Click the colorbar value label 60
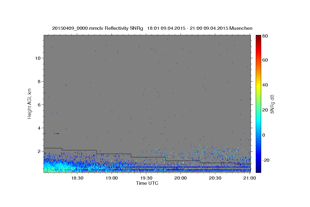Viewport: 310px width, 207px height. [265, 60]
